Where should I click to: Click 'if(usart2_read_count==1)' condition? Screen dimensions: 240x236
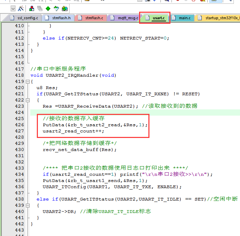(80, 174)
